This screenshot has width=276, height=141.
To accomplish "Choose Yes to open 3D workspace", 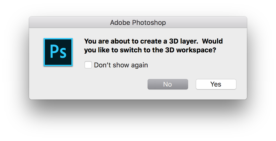I will (x=216, y=84).
